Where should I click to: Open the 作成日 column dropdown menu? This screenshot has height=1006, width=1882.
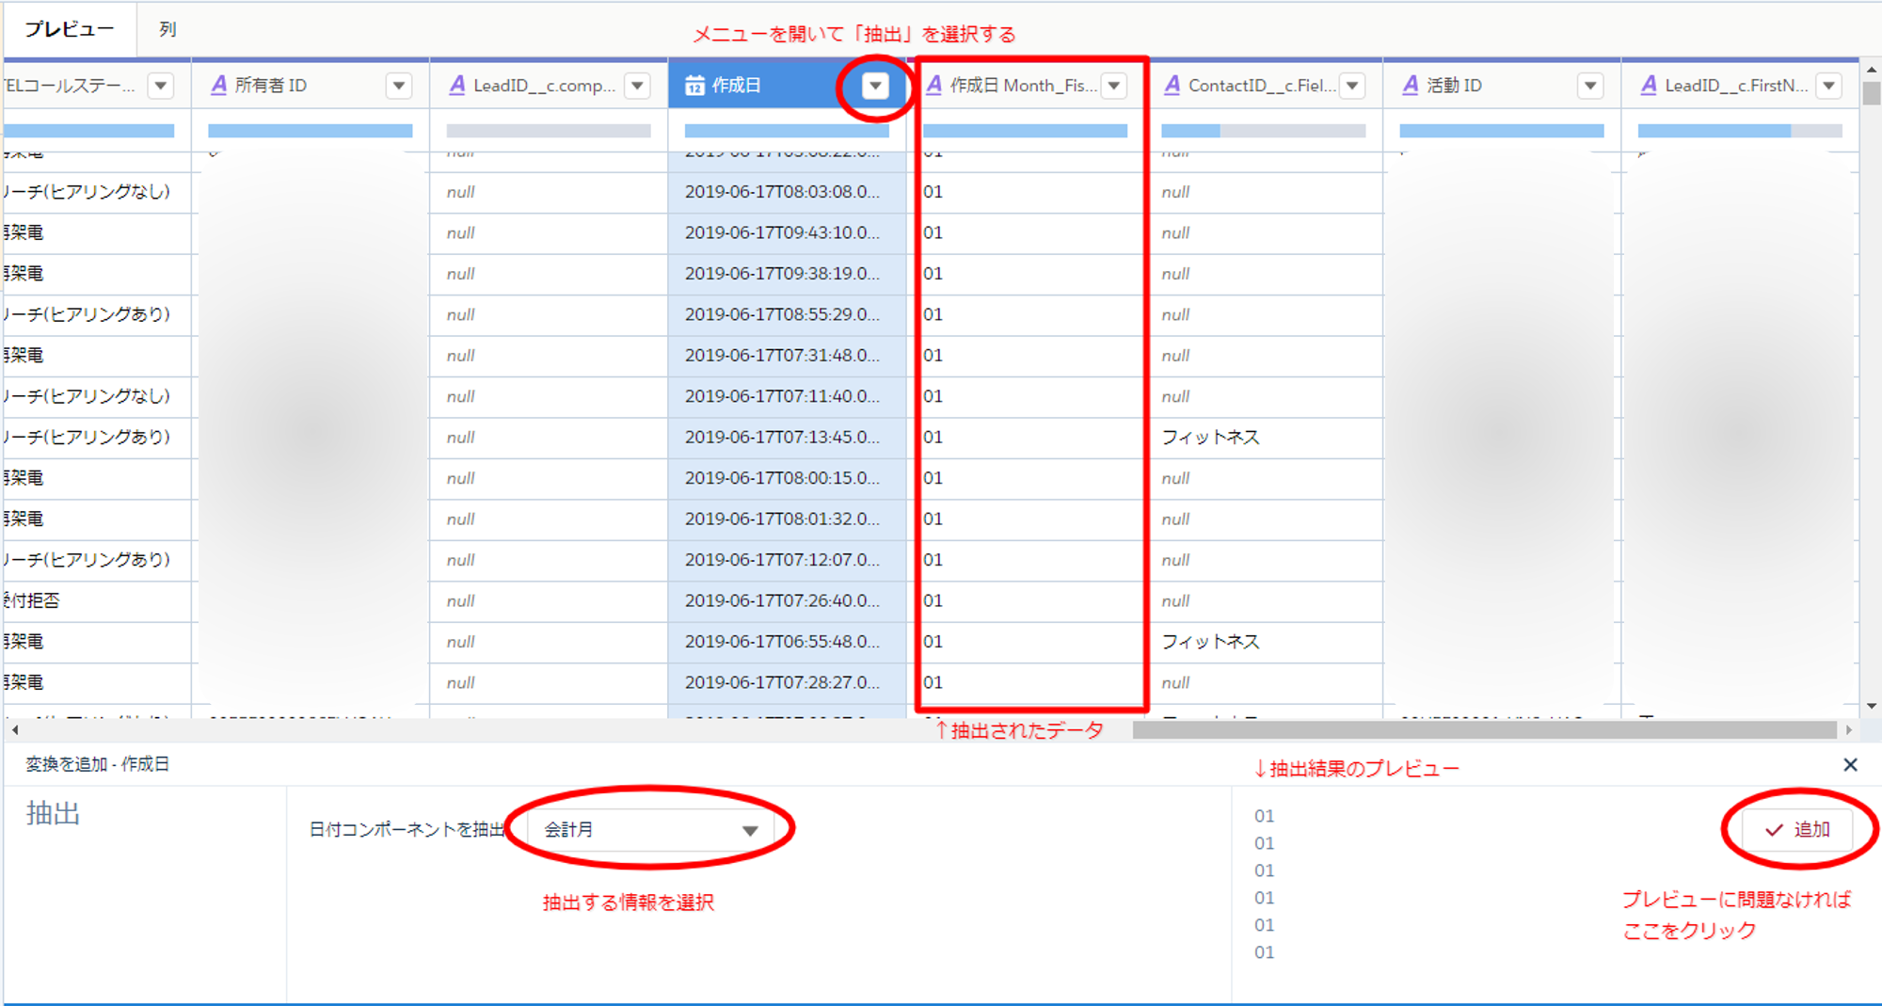(875, 86)
